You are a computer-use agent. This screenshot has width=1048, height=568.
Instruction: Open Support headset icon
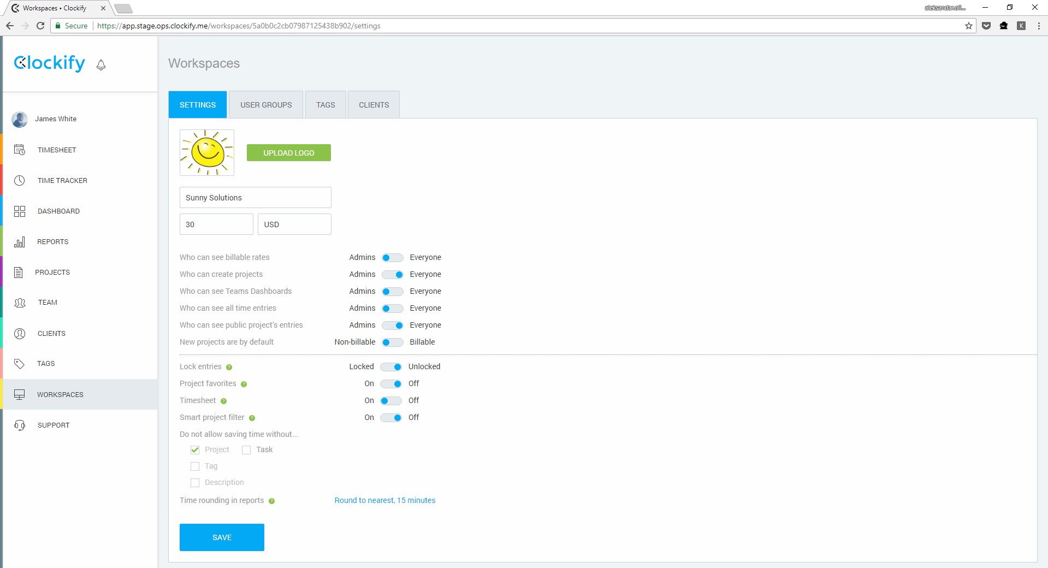tap(20, 425)
